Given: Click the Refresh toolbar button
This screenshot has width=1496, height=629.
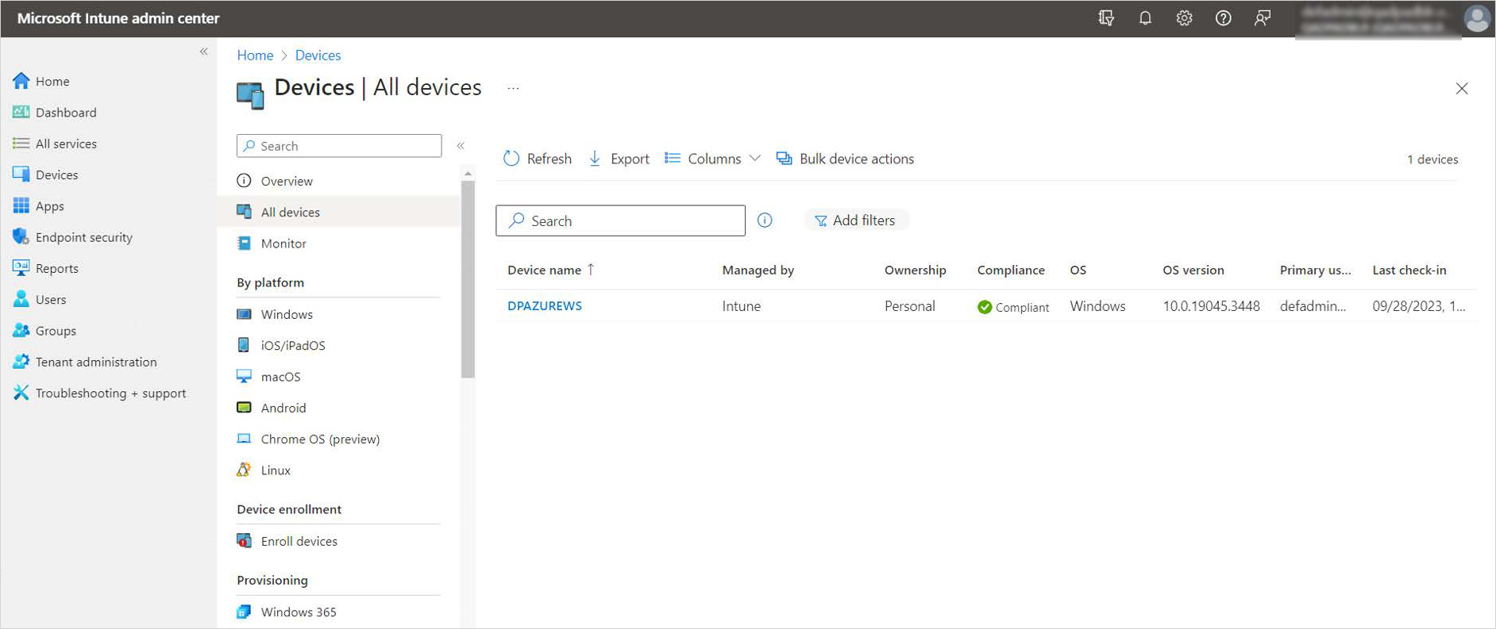Looking at the screenshot, I should click(x=538, y=159).
